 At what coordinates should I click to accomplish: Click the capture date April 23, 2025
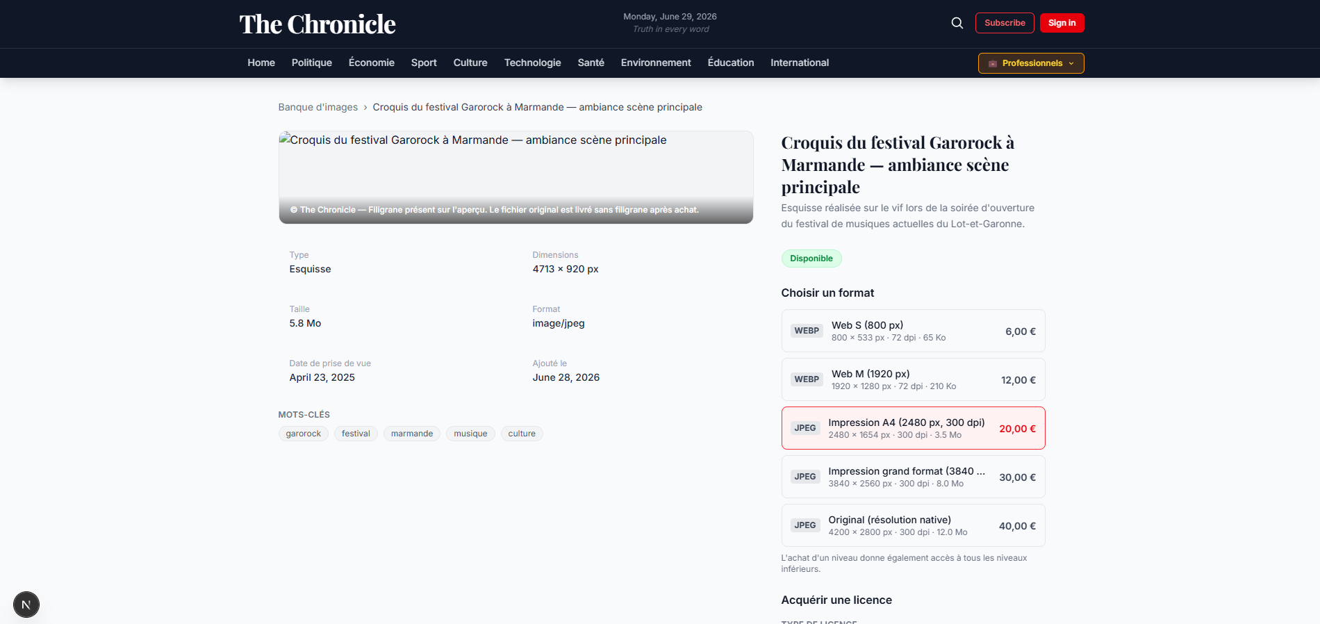pyautogui.click(x=322, y=377)
